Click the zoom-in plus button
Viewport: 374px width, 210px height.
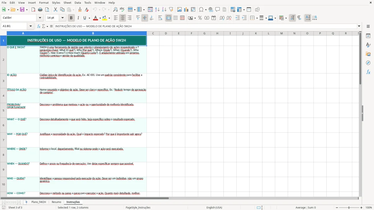tap(362, 208)
